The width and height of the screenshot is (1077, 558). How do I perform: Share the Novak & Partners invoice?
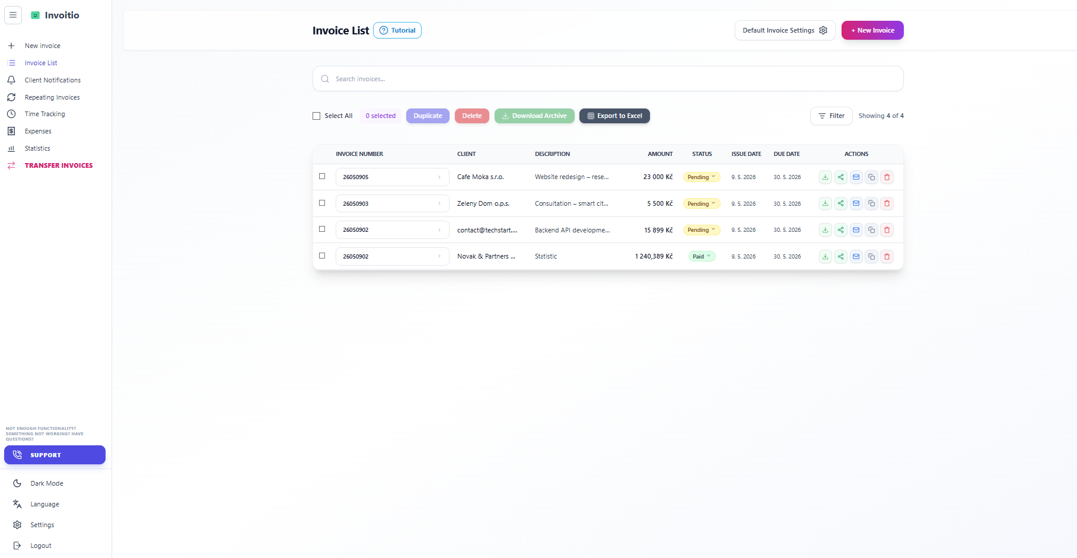pos(840,257)
